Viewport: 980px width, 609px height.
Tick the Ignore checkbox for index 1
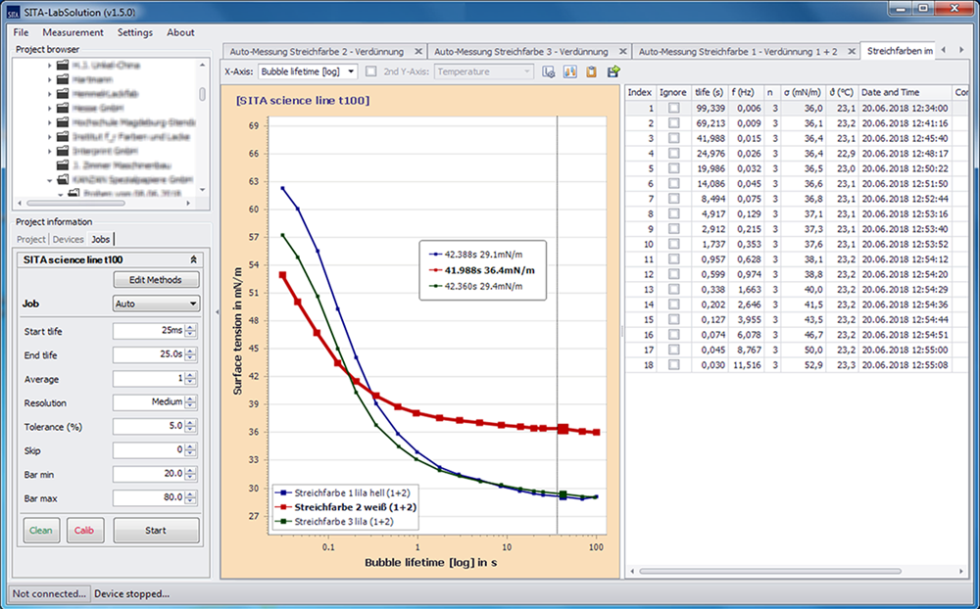pos(673,109)
